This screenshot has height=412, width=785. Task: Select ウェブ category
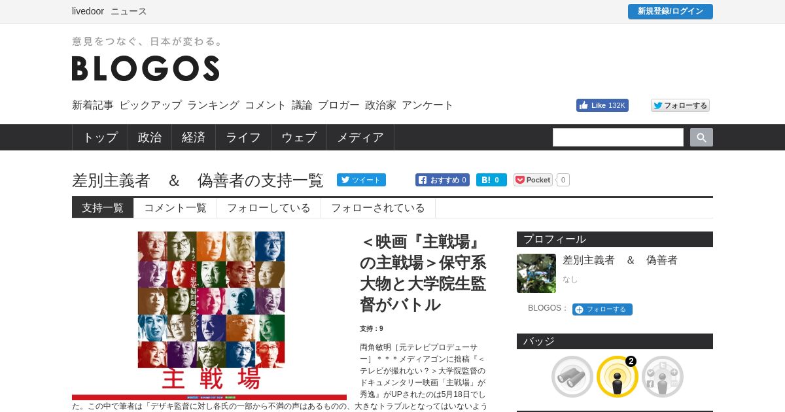click(x=299, y=137)
